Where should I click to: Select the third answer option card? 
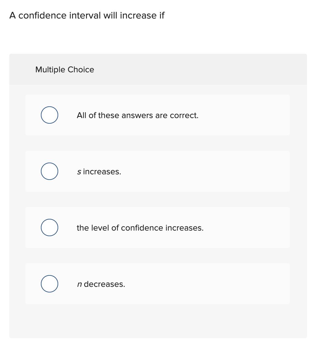(157, 227)
